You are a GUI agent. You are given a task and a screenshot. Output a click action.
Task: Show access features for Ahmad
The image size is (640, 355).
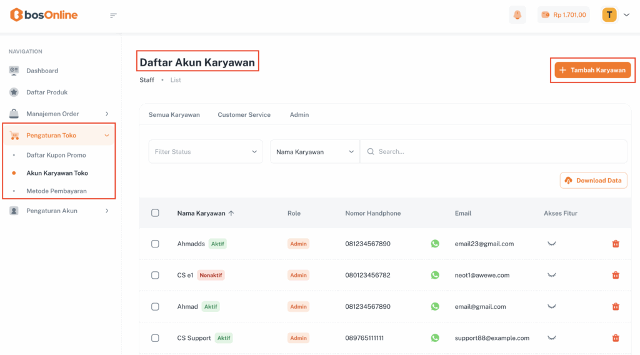pyautogui.click(x=551, y=307)
